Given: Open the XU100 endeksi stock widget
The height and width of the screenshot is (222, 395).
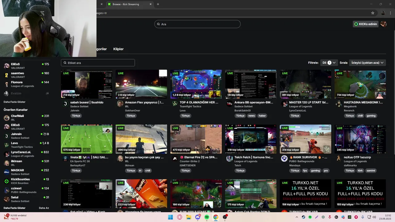Looking at the screenshot, I should (15, 217).
